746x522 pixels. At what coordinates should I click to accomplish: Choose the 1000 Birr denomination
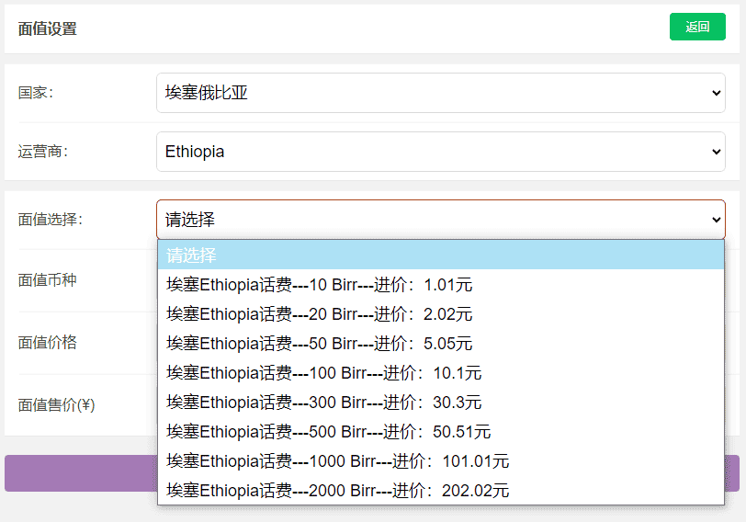[337, 461]
